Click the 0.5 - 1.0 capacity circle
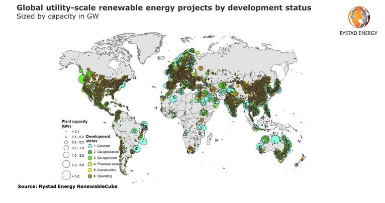 [65, 148]
